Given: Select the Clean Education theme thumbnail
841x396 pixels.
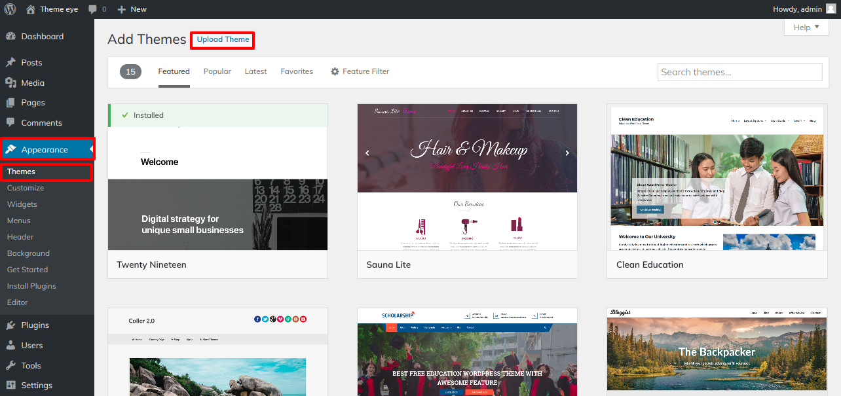Looking at the screenshot, I should [x=717, y=177].
